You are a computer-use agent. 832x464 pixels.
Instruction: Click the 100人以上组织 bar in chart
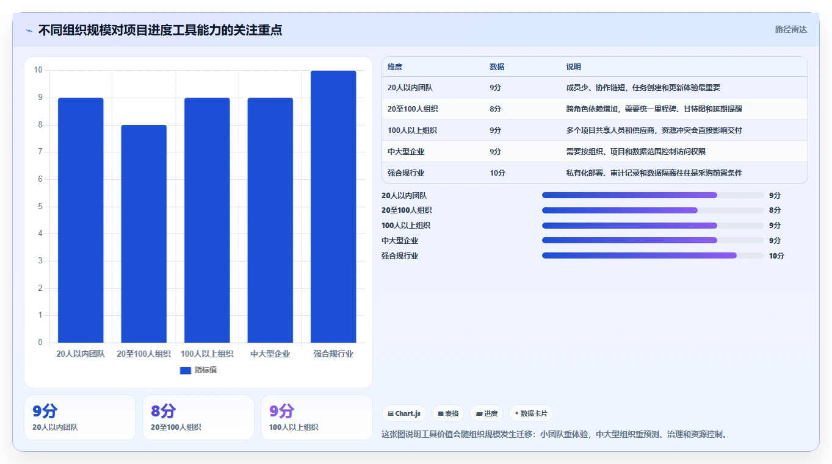[x=207, y=220]
